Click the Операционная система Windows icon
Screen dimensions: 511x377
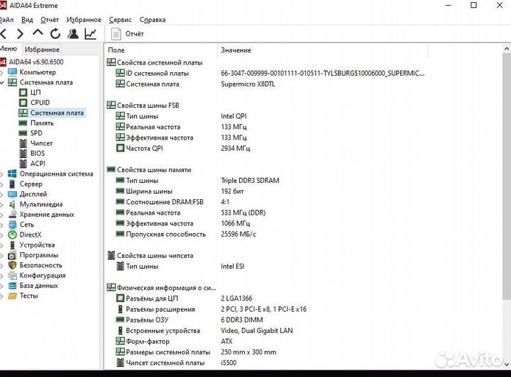pos(12,174)
